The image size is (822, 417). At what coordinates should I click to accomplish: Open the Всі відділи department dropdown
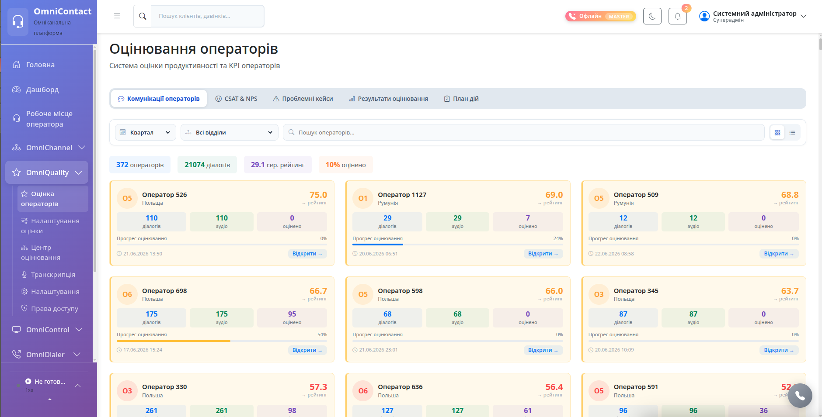[x=230, y=132]
